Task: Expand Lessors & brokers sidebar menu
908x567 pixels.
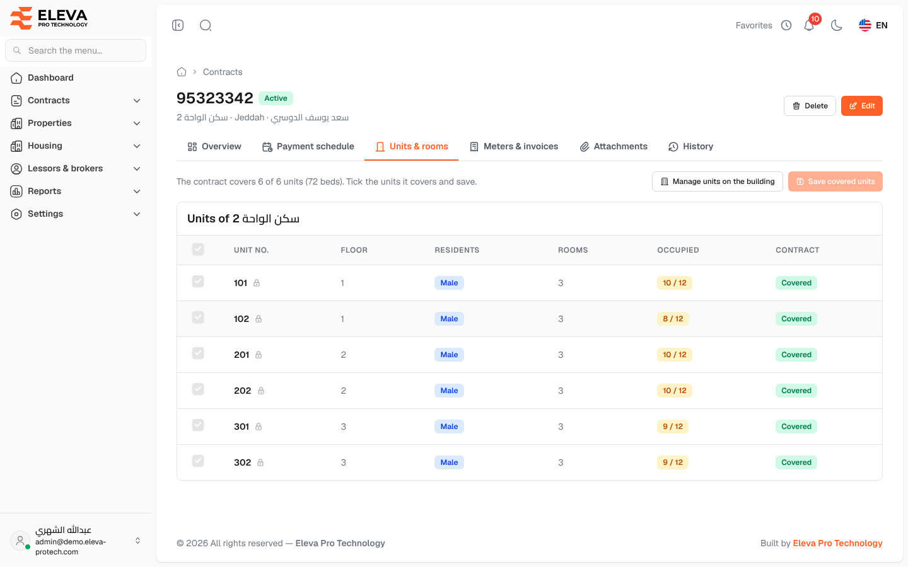Action: 76,168
